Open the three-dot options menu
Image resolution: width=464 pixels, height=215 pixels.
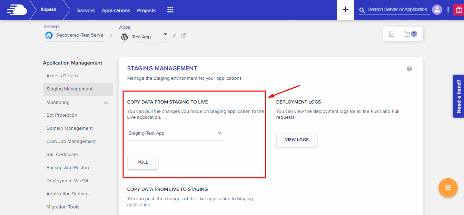[448, 10]
